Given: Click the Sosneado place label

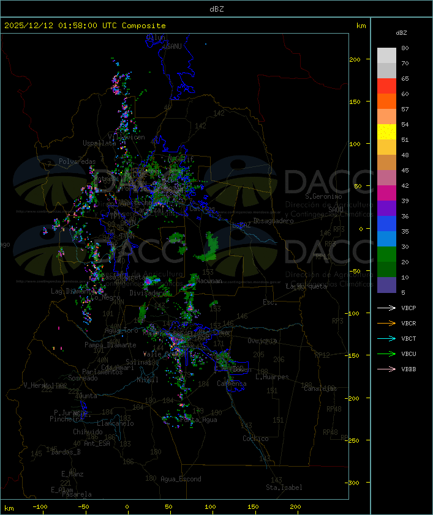Looking at the screenshot, I should point(83,378).
